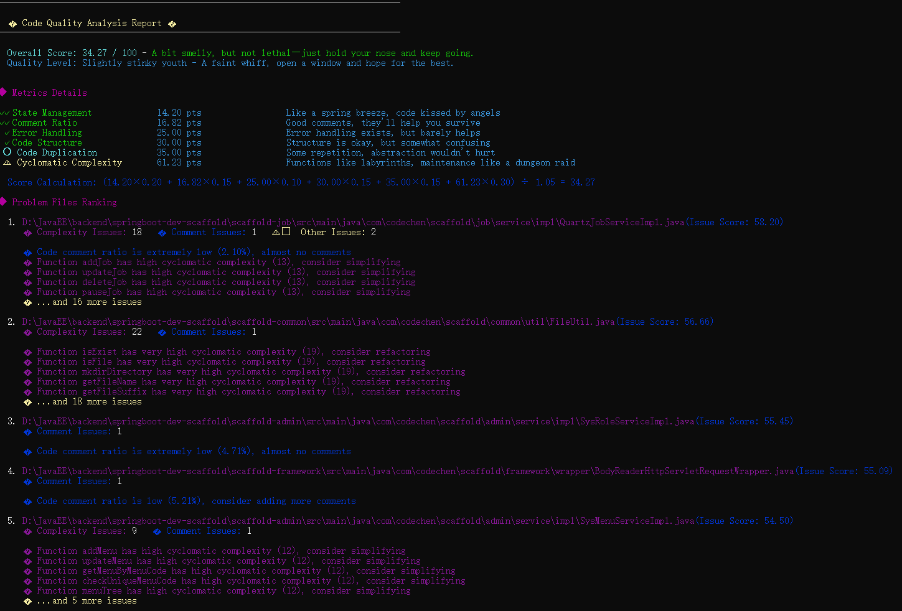Click the circle icon beside Code Duplication

(x=7, y=152)
